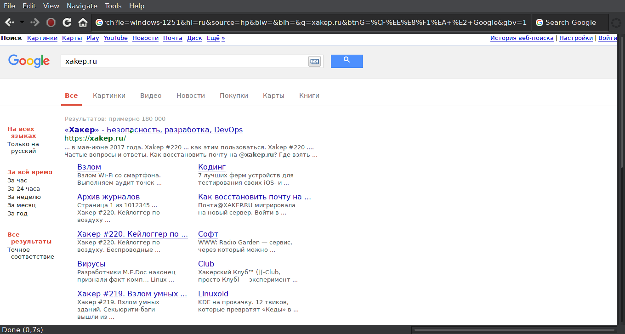Image resolution: width=625 pixels, height=334 pixels.
Task: Open the back history dropdown arrow
Action: pos(22,23)
